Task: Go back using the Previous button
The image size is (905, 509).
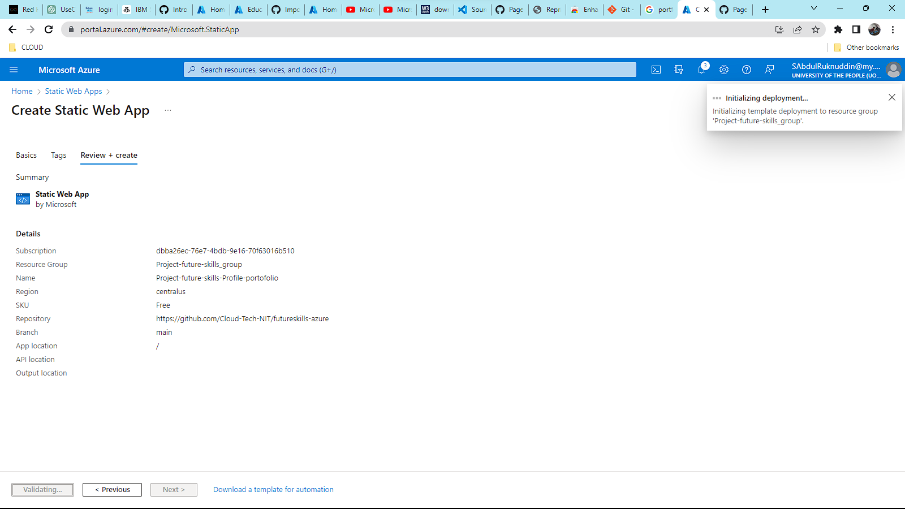Action: (x=112, y=489)
